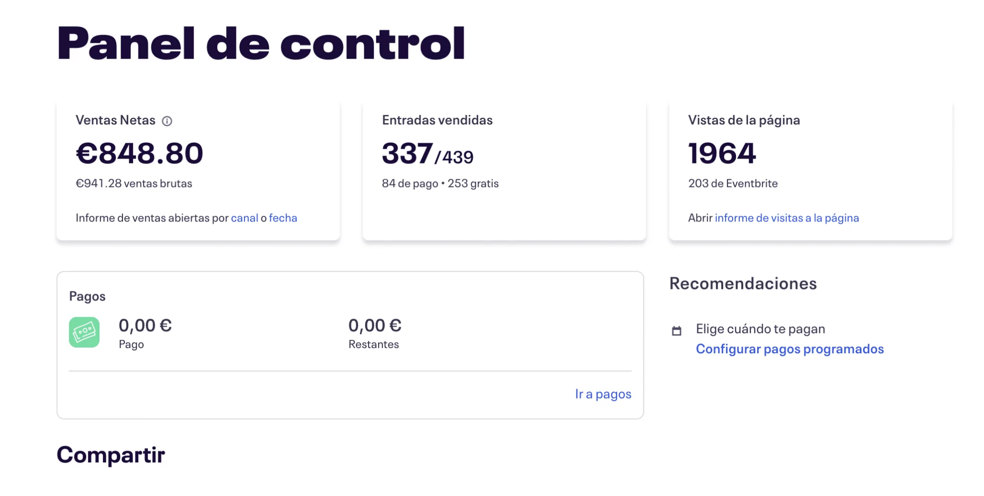Click the 84 de pago • 253 gratis breakdown
The image size is (984, 496).
point(440,184)
